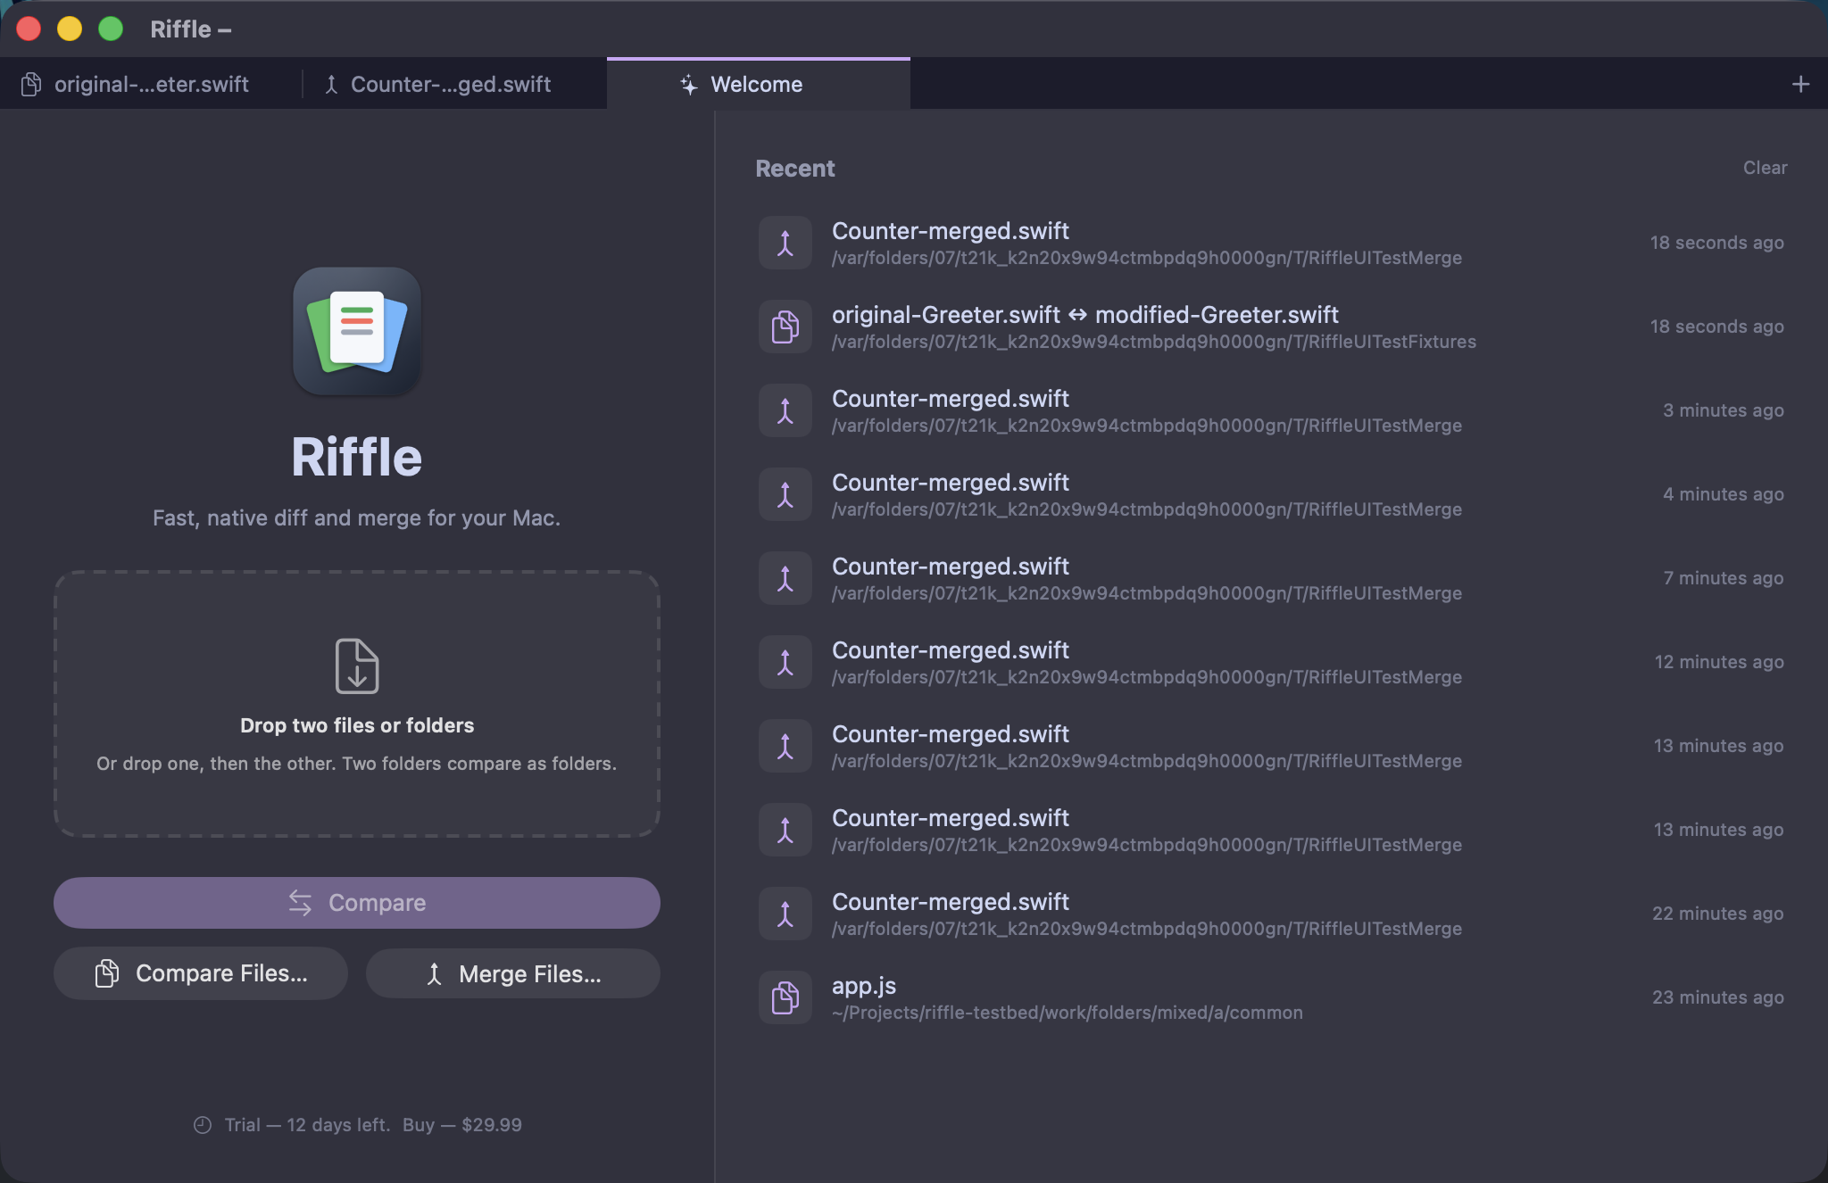Switch to the Counter-...ged.swift tab
The height and width of the screenshot is (1183, 1828).
tap(455, 84)
